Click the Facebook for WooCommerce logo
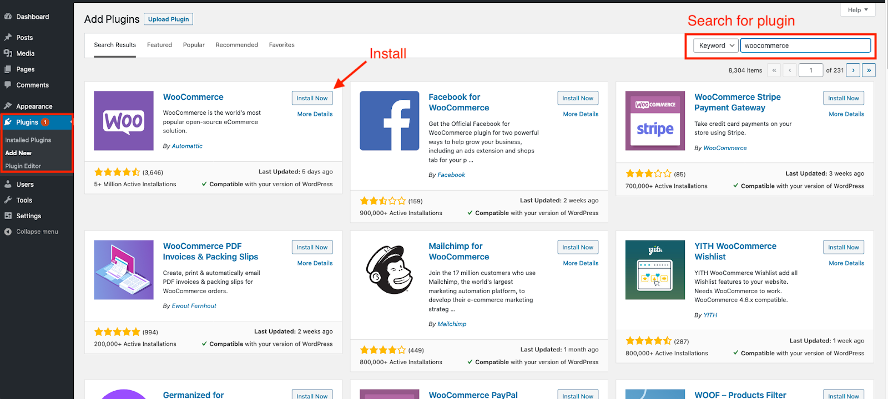The image size is (888, 399). [x=390, y=121]
